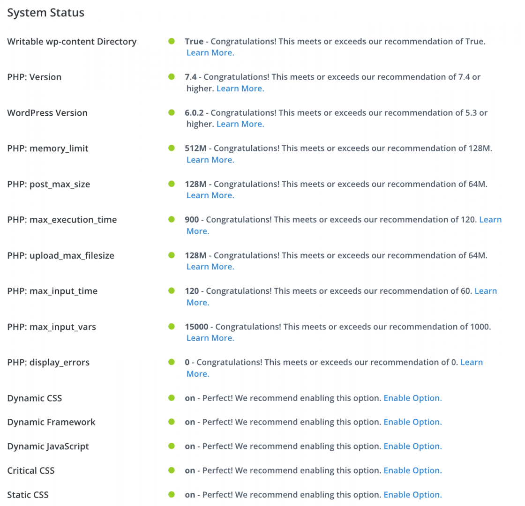Click green status dot for Critical CSS
This screenshot has width=525, height=506.
tap(172, 470)
